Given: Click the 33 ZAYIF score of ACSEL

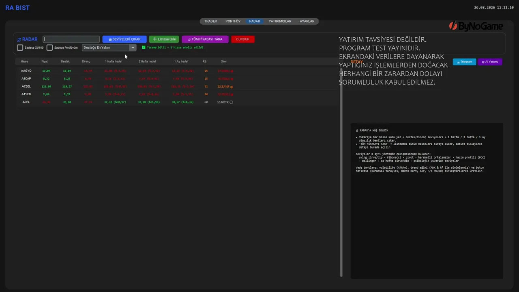Looking at the screenshot, I should 225,87.
